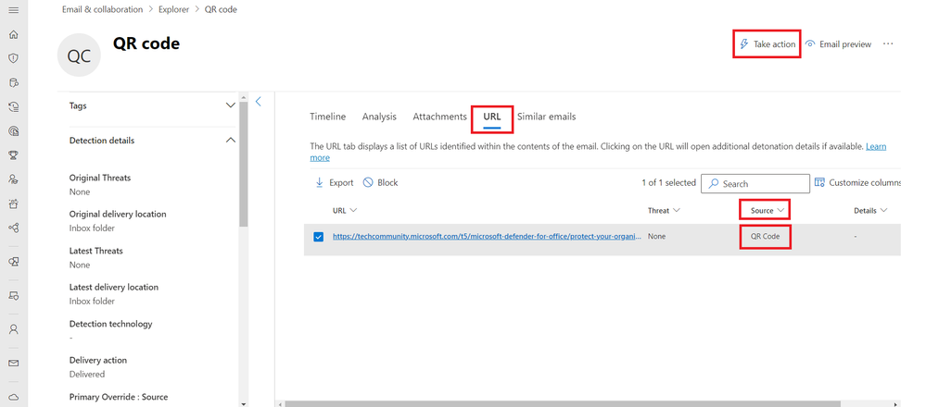This screenshot has height=407, width=926.
Task: Click the left pane vertical scrollbar thumb
Action: (x=244, y=164)
